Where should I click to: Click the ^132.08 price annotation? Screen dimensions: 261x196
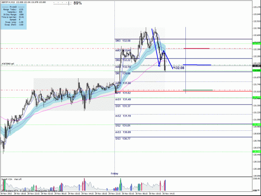[x=178, y=68]
